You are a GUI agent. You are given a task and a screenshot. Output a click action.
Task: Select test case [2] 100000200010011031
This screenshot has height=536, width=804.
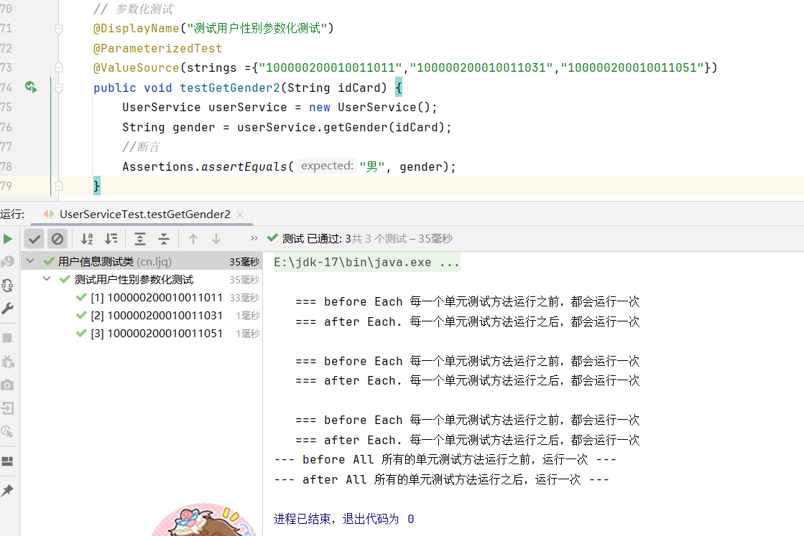142,315
